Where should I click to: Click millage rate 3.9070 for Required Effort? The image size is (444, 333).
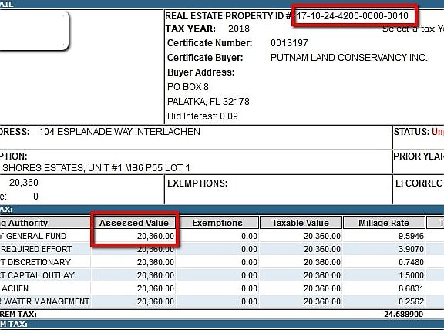411,249
